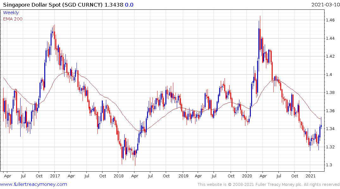Click the 1.4 price axis label

click(329, 75)
